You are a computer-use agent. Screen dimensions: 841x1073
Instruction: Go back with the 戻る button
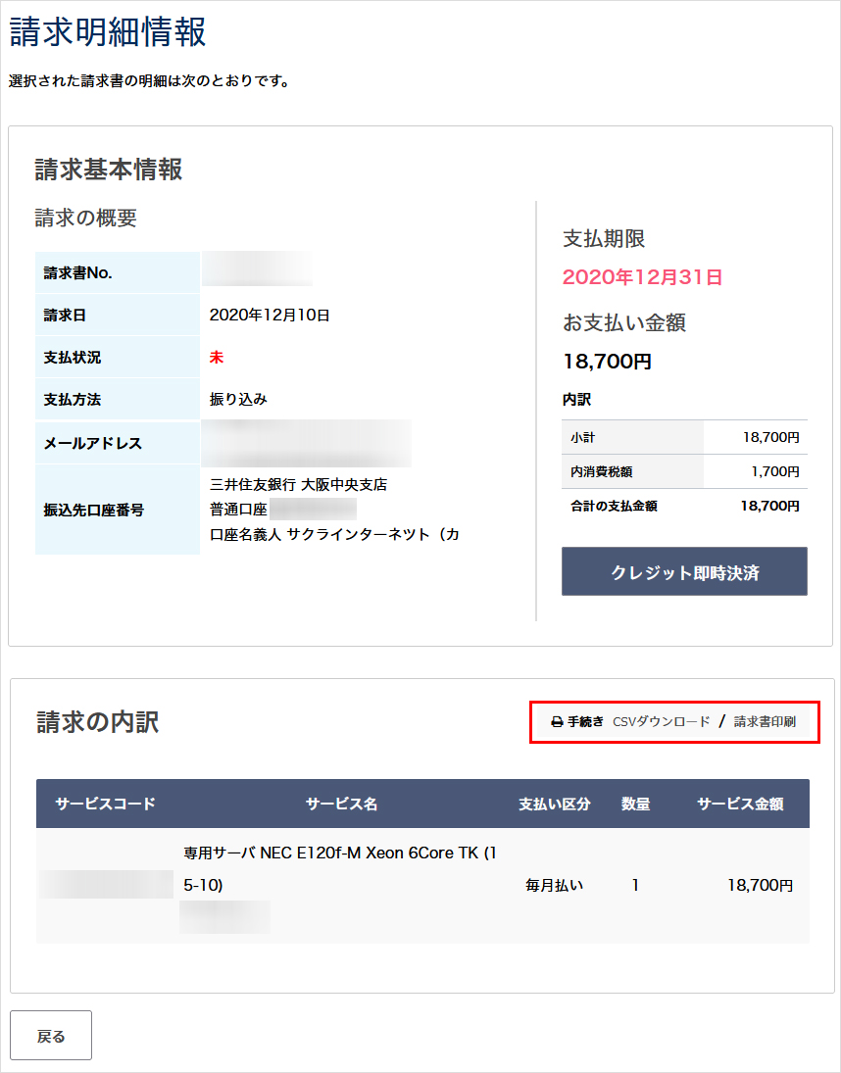51,1036
